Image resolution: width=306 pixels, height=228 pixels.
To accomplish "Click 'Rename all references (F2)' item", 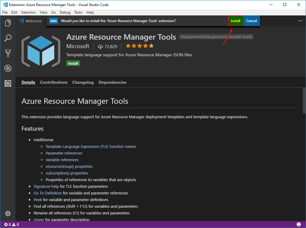I will pos(81,213).
